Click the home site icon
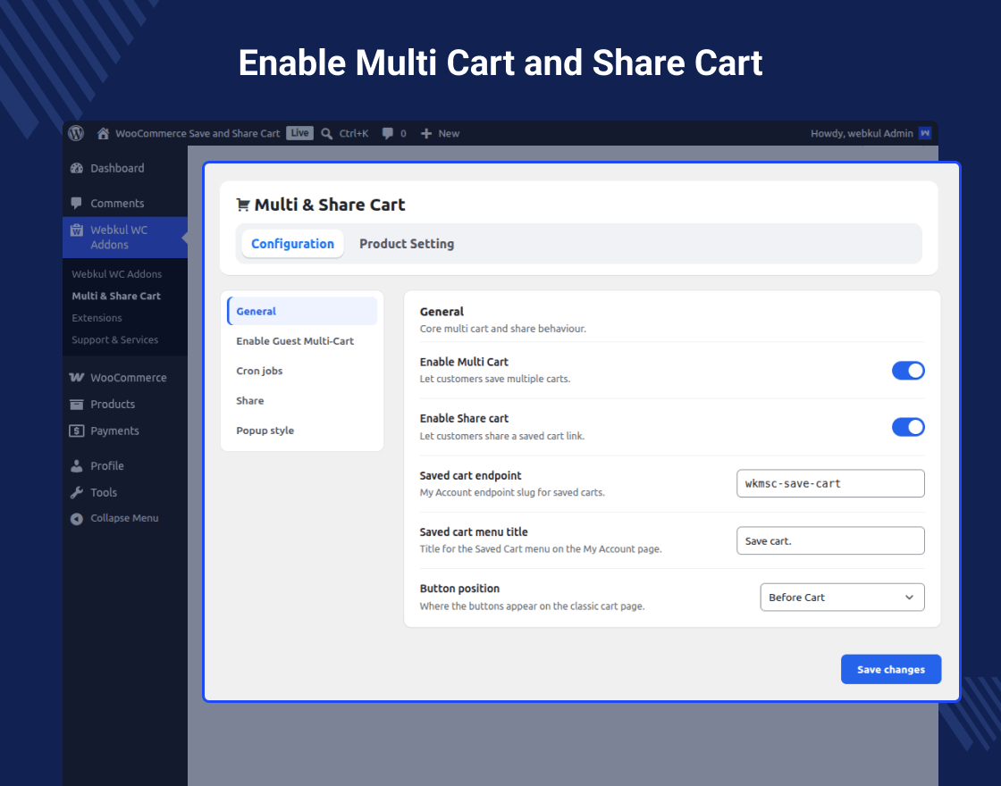The image size is (1001, 786). point(103,133)
